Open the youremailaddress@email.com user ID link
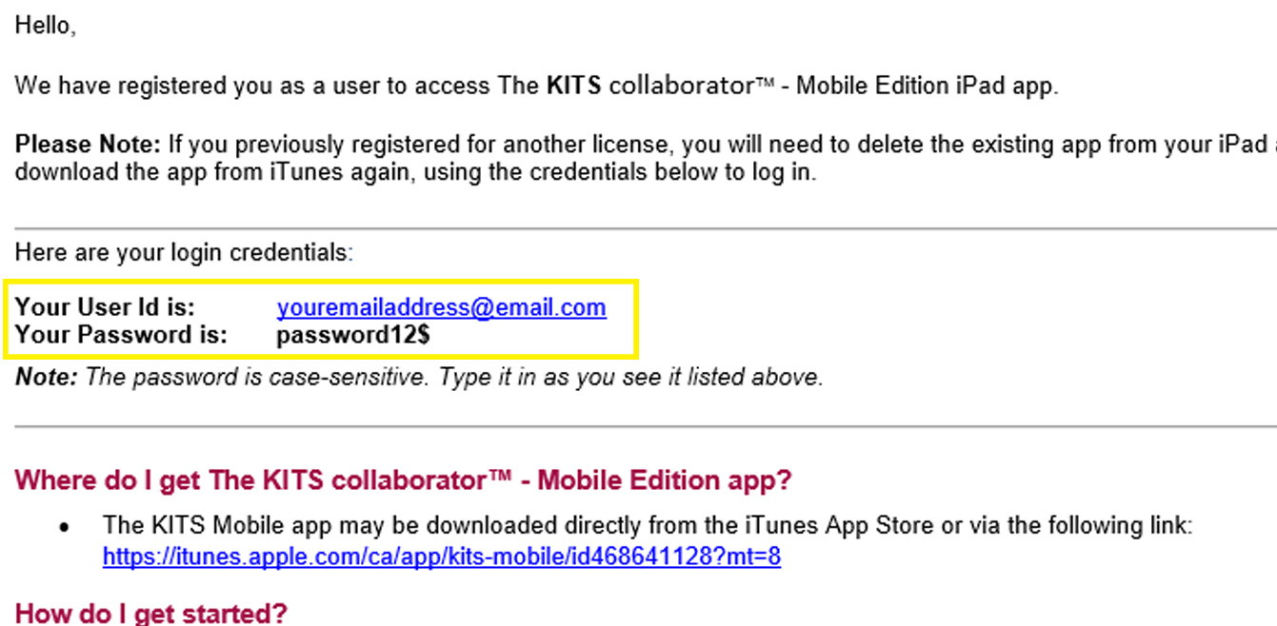 click(x=442, y=307)
